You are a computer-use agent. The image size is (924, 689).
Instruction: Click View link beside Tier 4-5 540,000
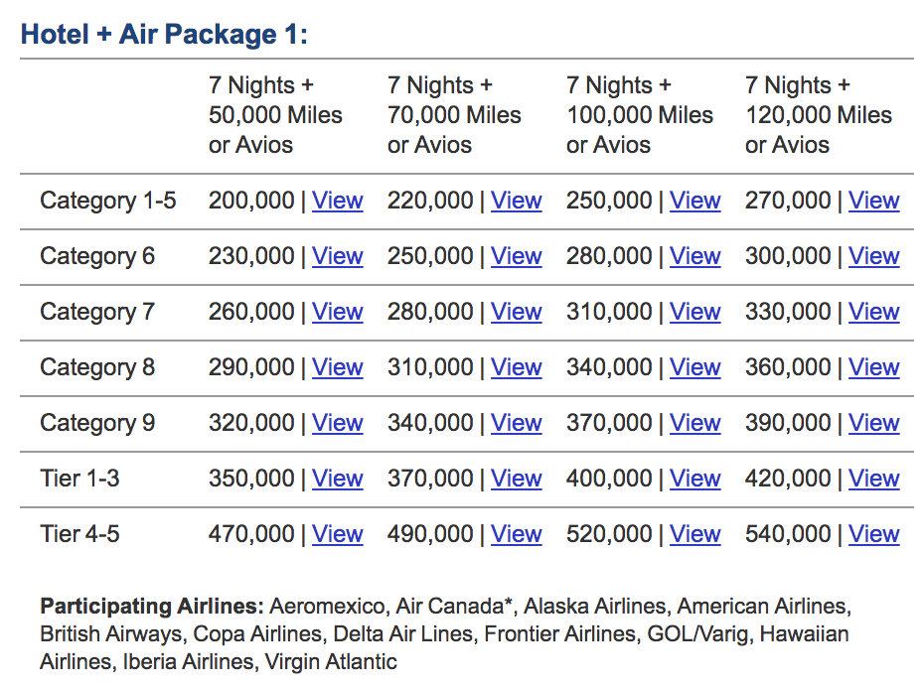coord(873,534)
